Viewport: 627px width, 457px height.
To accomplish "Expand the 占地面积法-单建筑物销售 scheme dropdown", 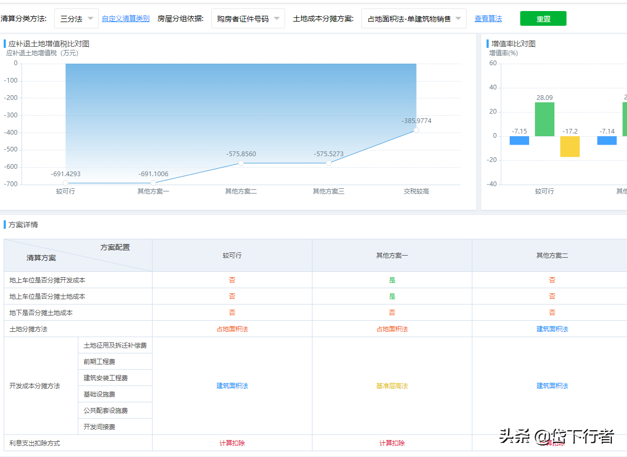I will (x=413, y=17).
